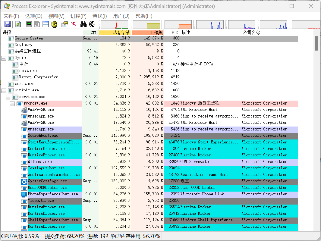Image resolution: width=321 pixels, height=241 pixels.
Task: Open the 查找(I) menu
Action: point(100,16)
